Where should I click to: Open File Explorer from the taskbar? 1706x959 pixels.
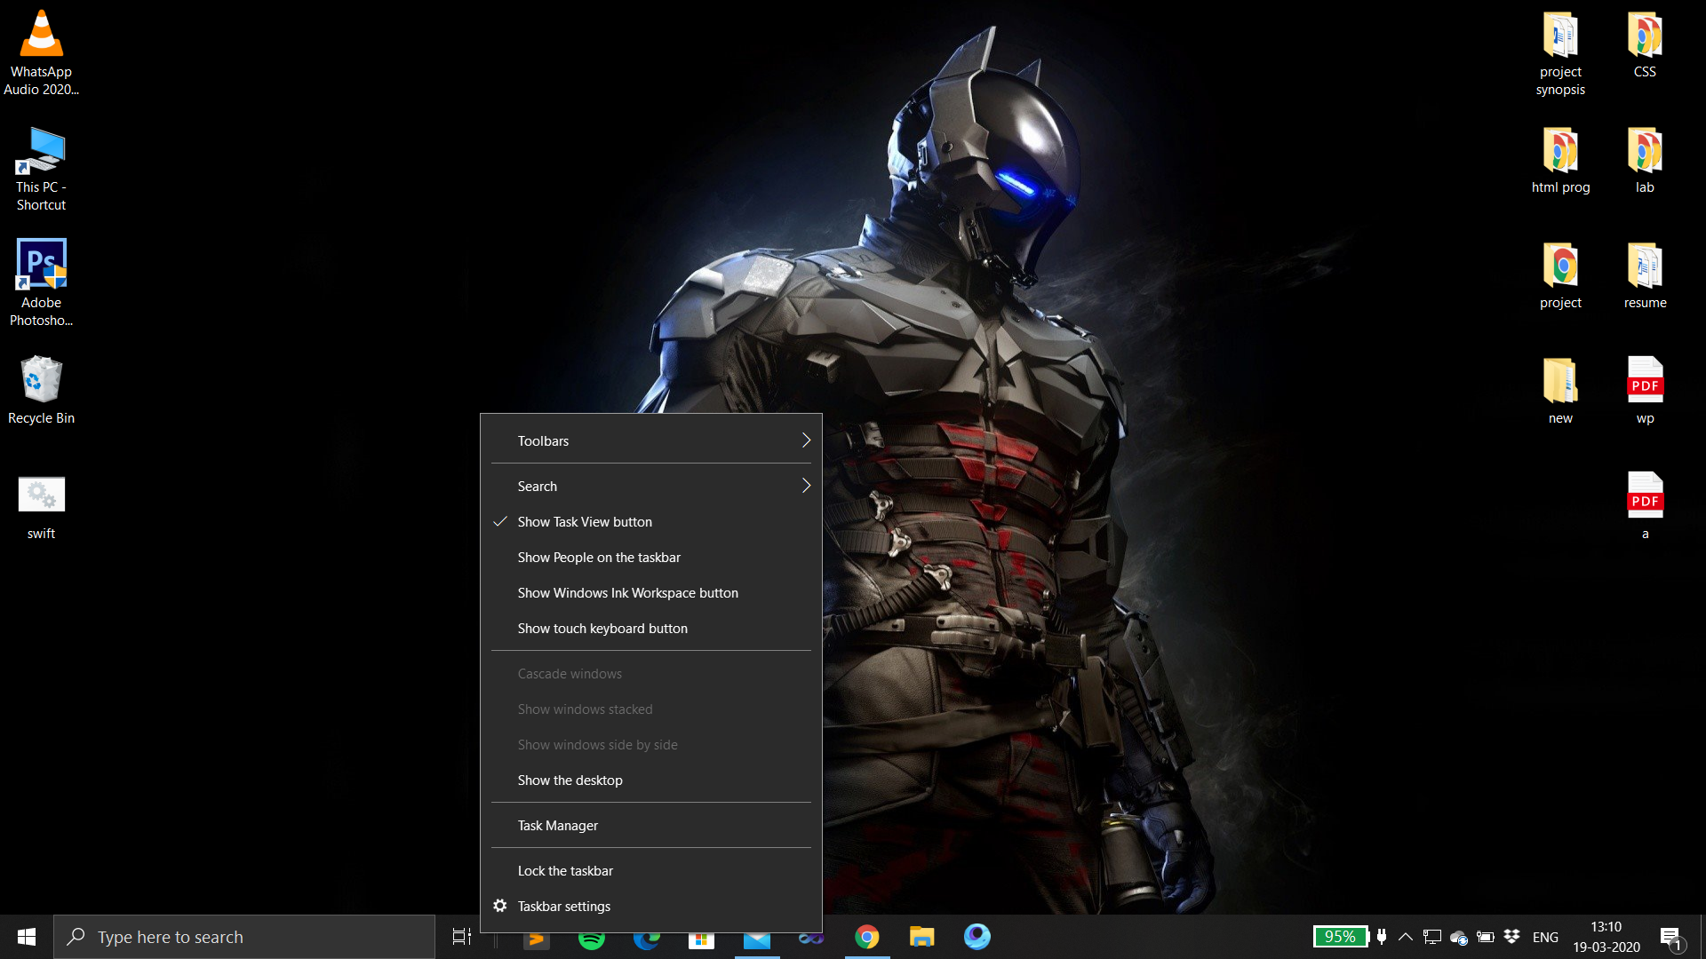(922, 937)
